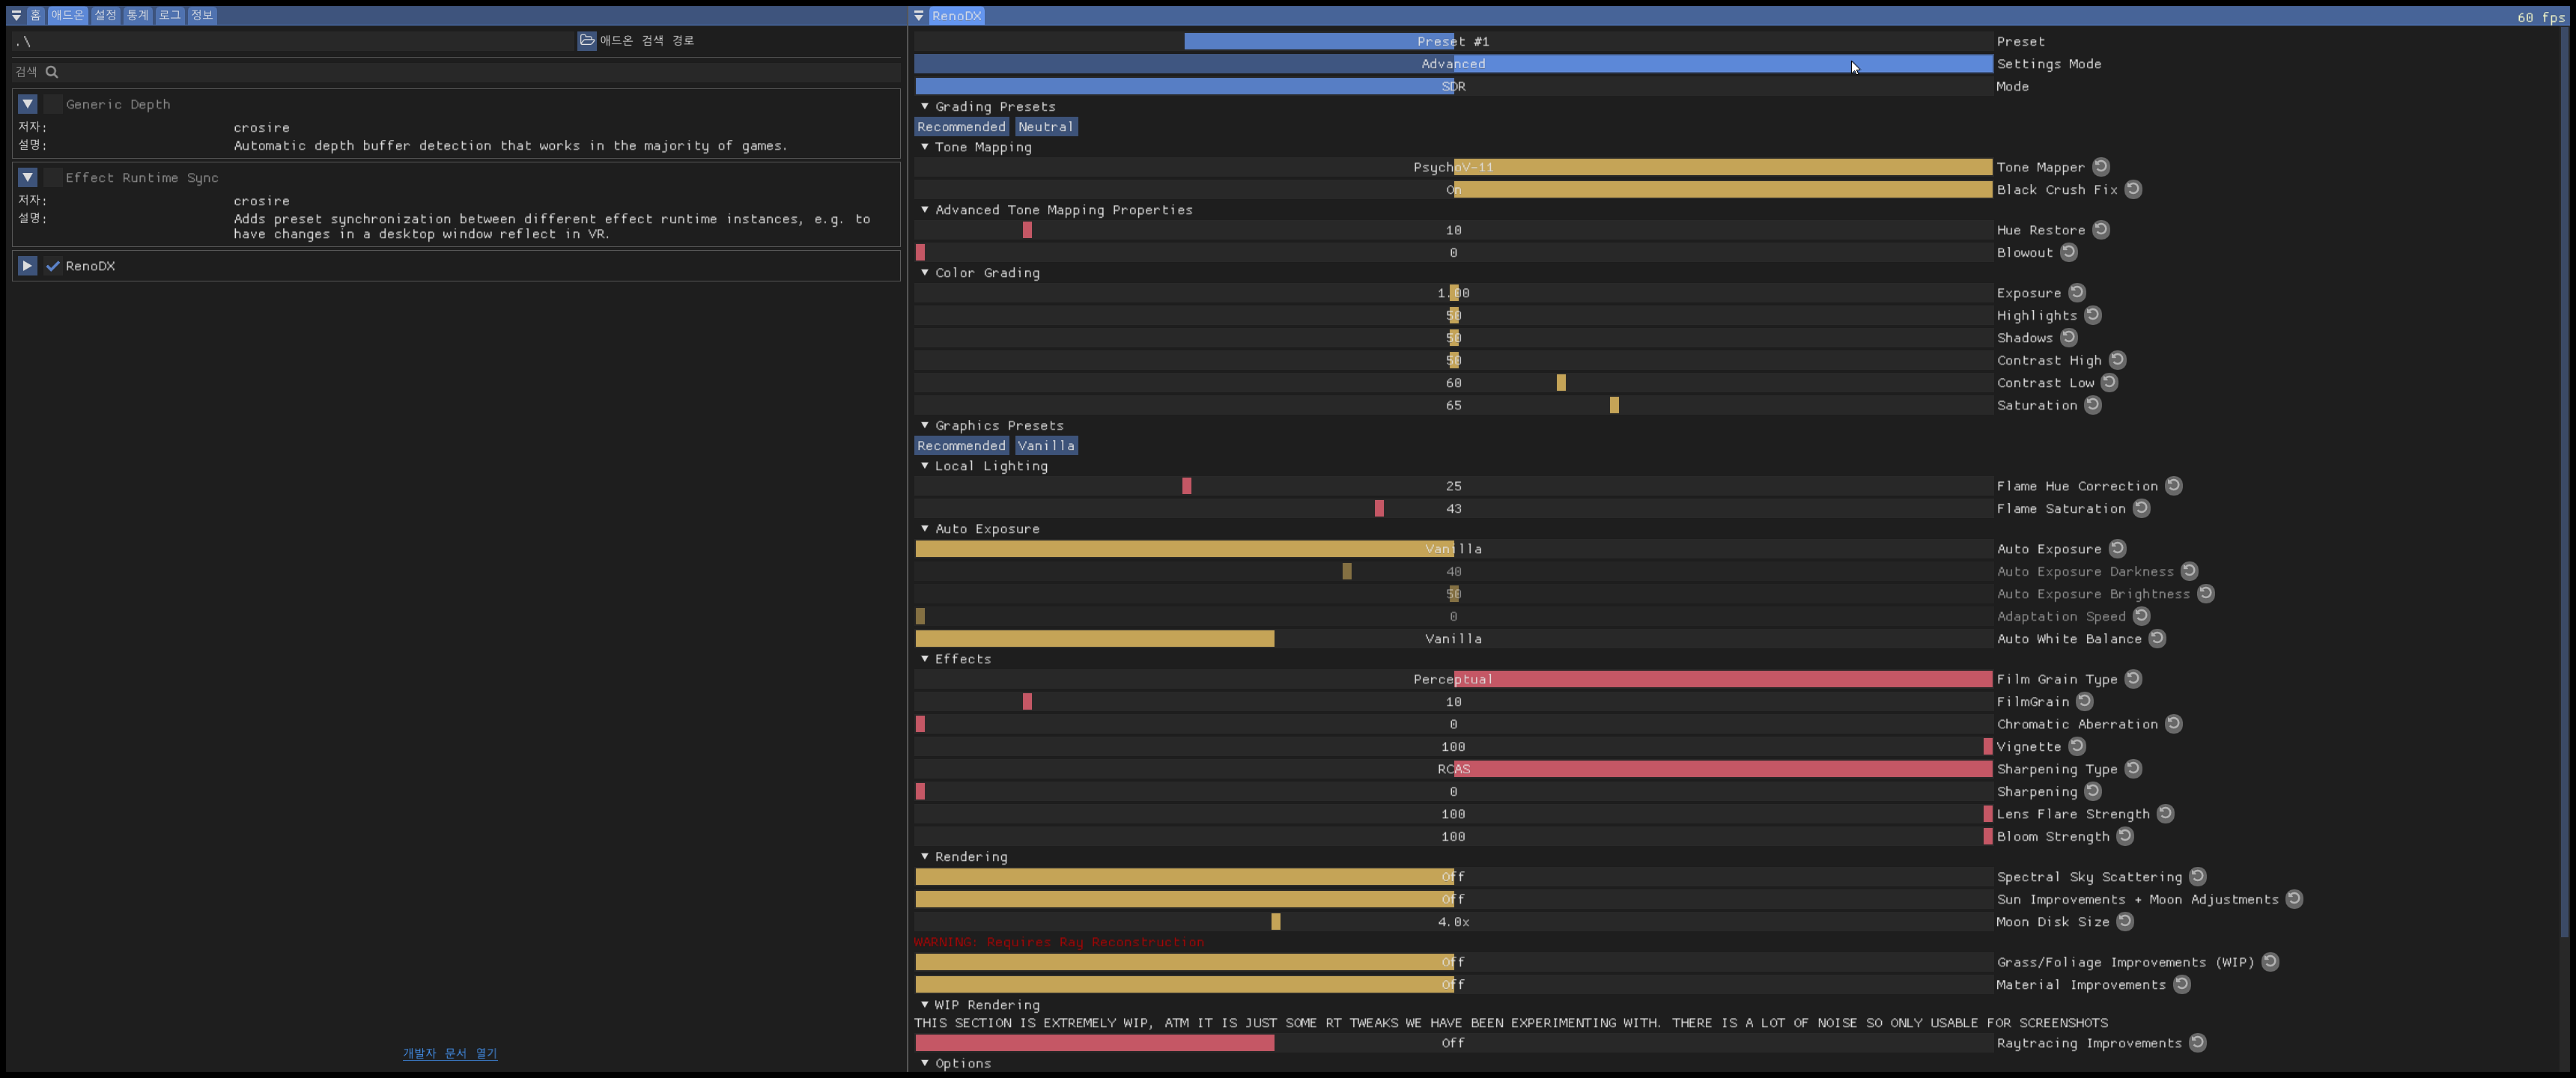Reset Raytracing Improvements setting
Viewport: 2576px width, 1078px height.
[x=2197, y=1043]
